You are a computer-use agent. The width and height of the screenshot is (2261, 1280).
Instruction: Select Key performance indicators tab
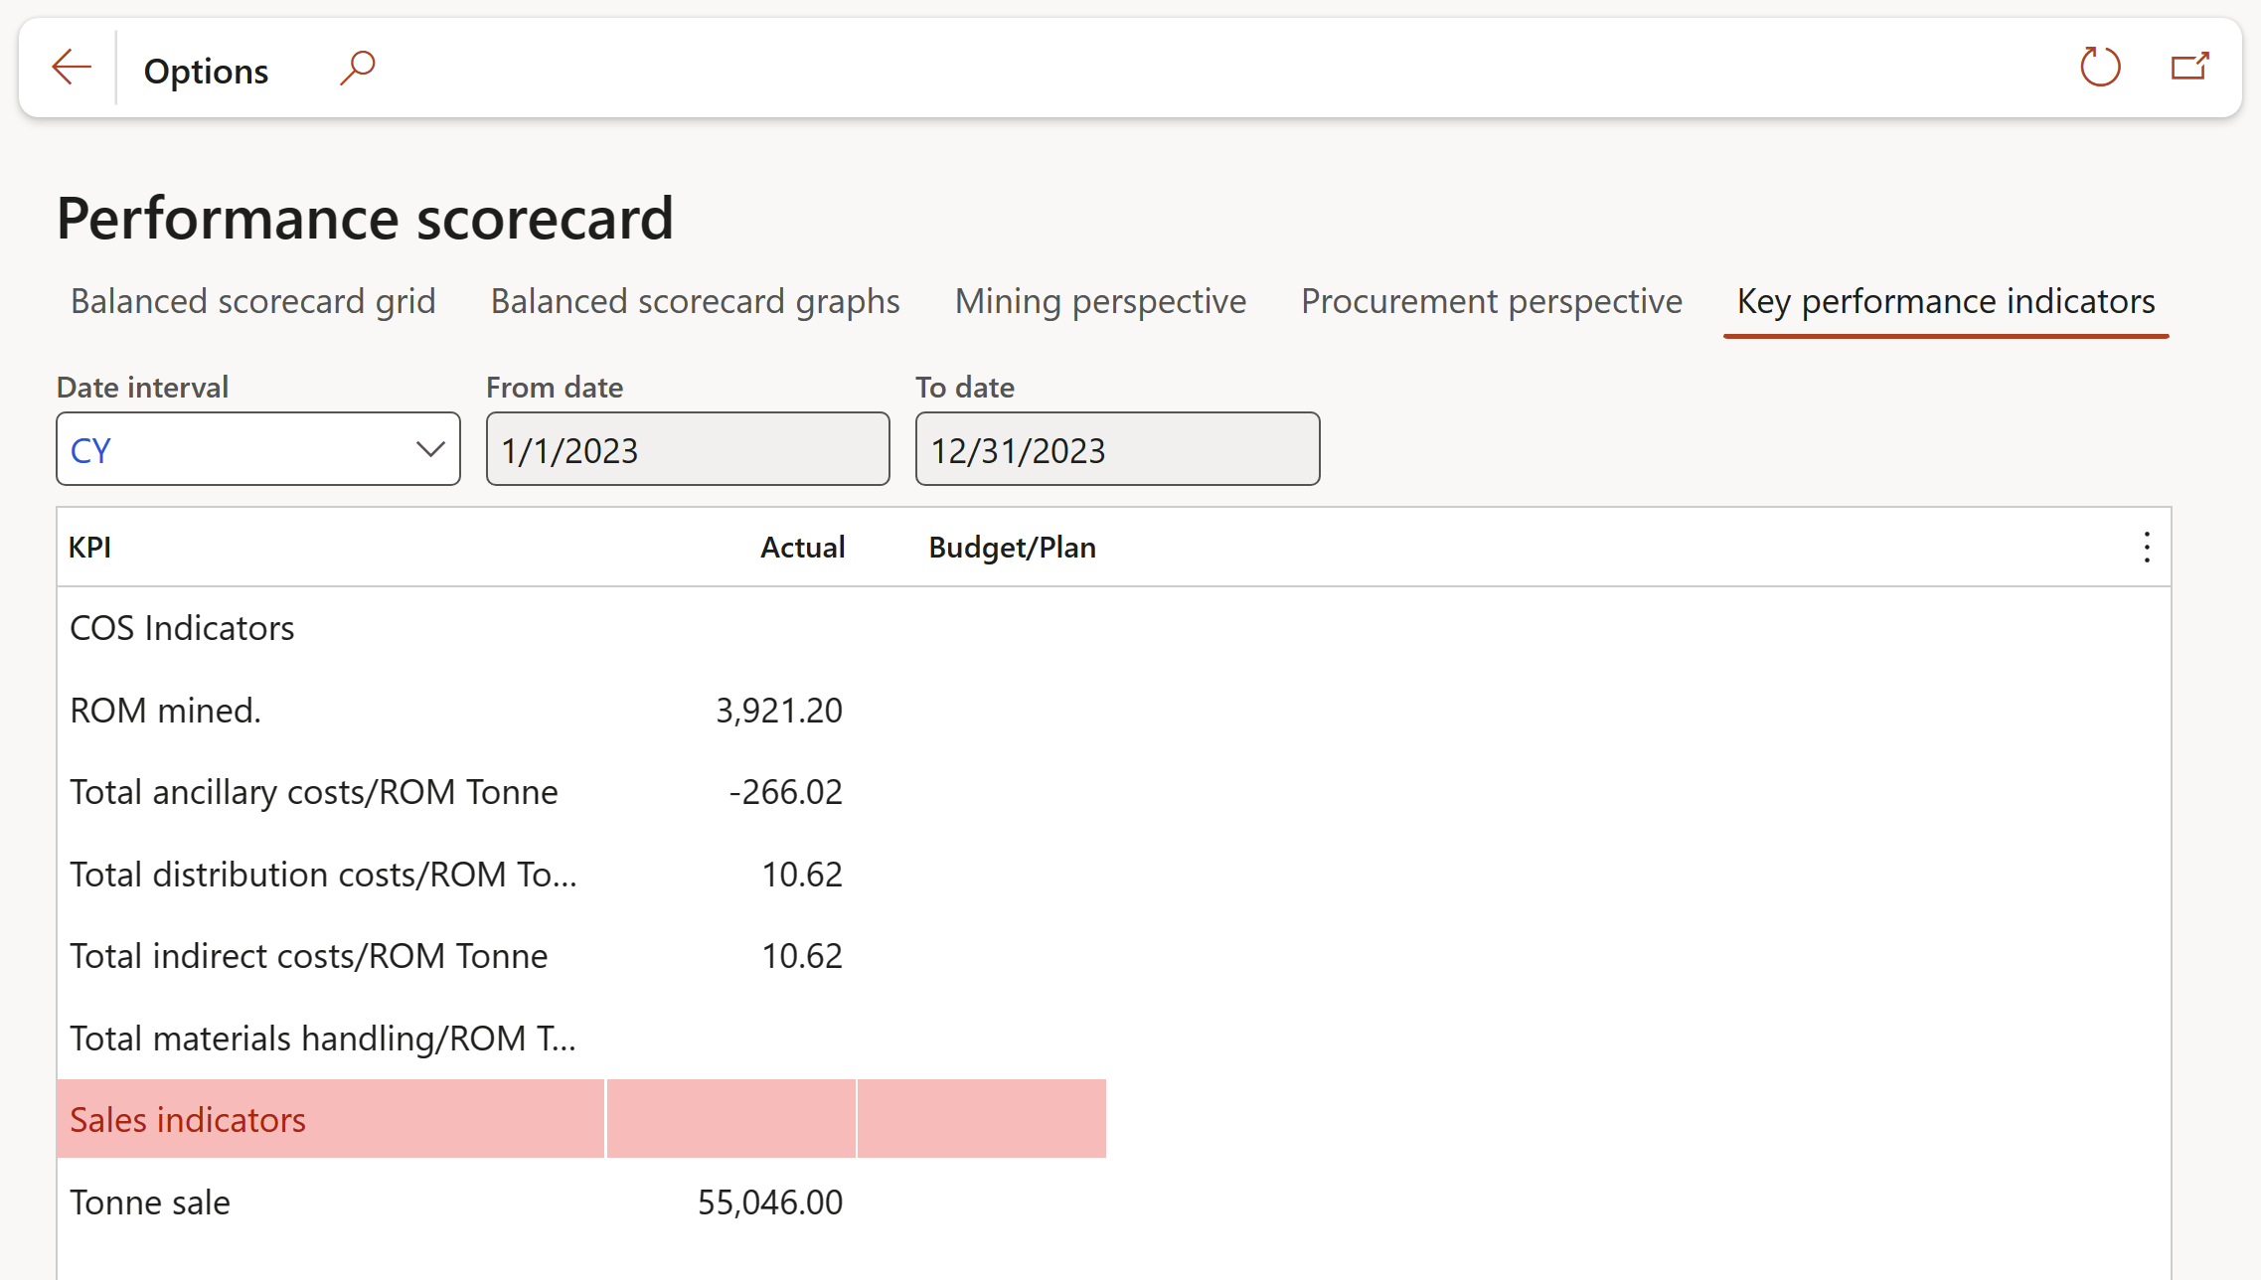coord(1946,301)
